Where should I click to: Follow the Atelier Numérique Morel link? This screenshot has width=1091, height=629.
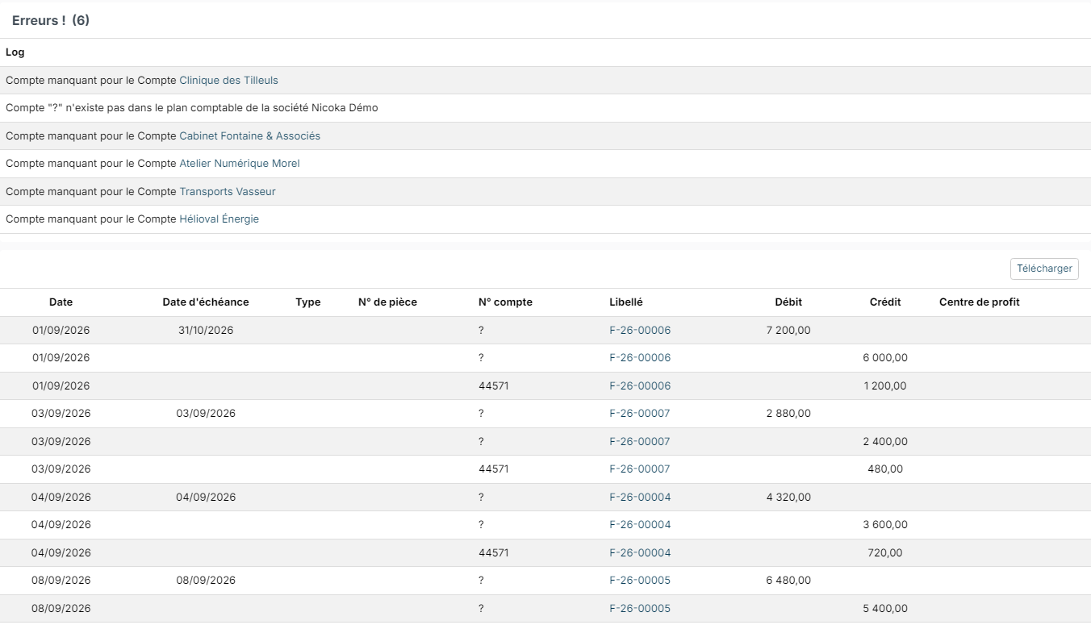coord(239,163)
